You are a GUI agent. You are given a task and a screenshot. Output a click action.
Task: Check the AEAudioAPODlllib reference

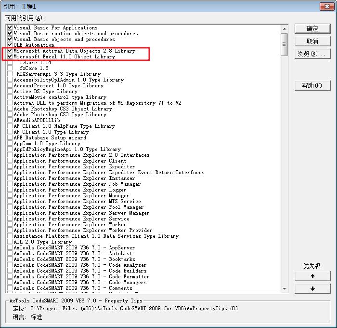pos(10,120)
